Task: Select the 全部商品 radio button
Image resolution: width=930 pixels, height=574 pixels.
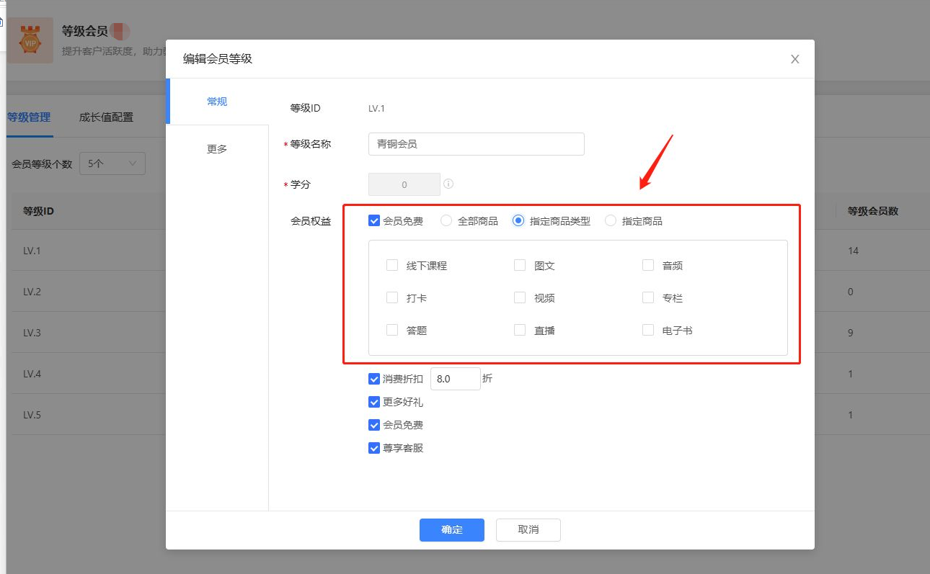Action: click(x=446, y=221)
